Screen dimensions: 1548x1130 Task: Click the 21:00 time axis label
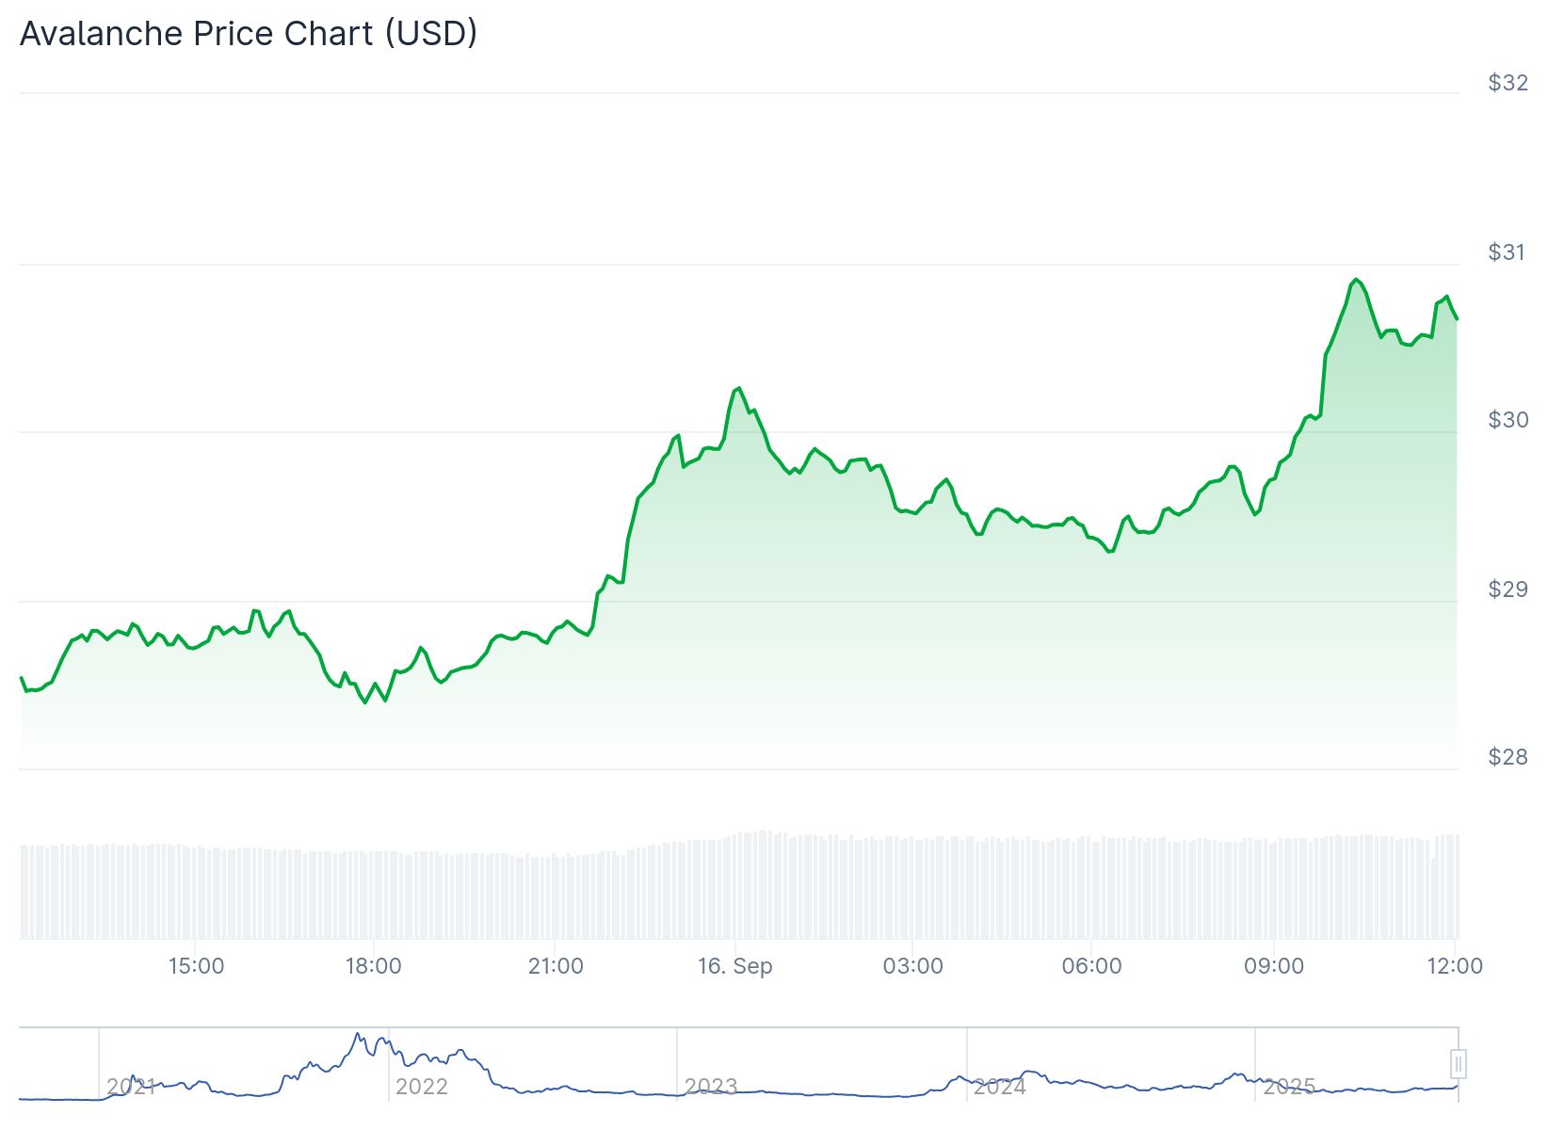[556, 966]
